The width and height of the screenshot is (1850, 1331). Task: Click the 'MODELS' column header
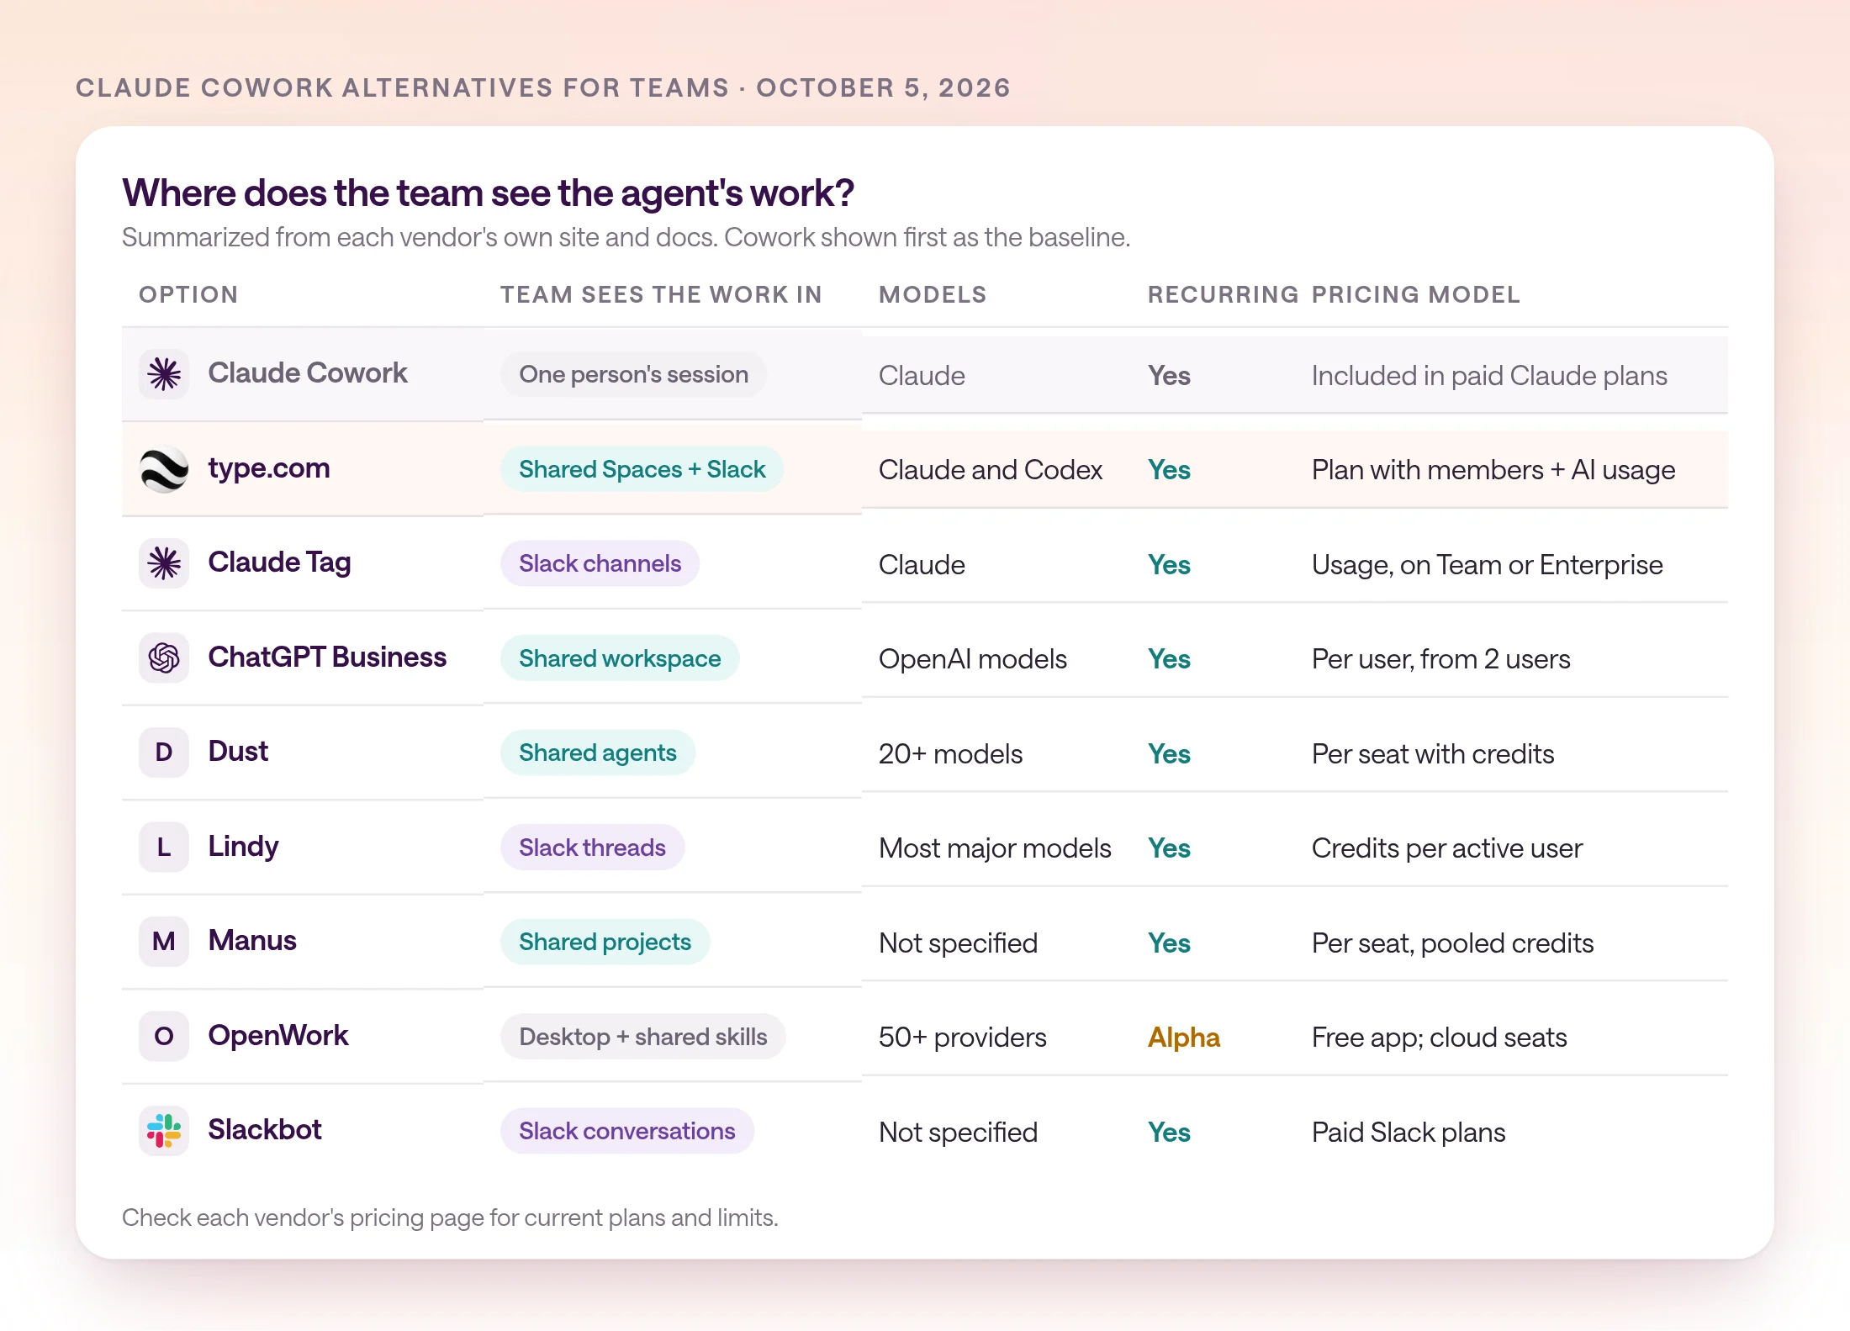[x=933, y=294]
